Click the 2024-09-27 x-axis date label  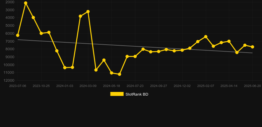159,86
